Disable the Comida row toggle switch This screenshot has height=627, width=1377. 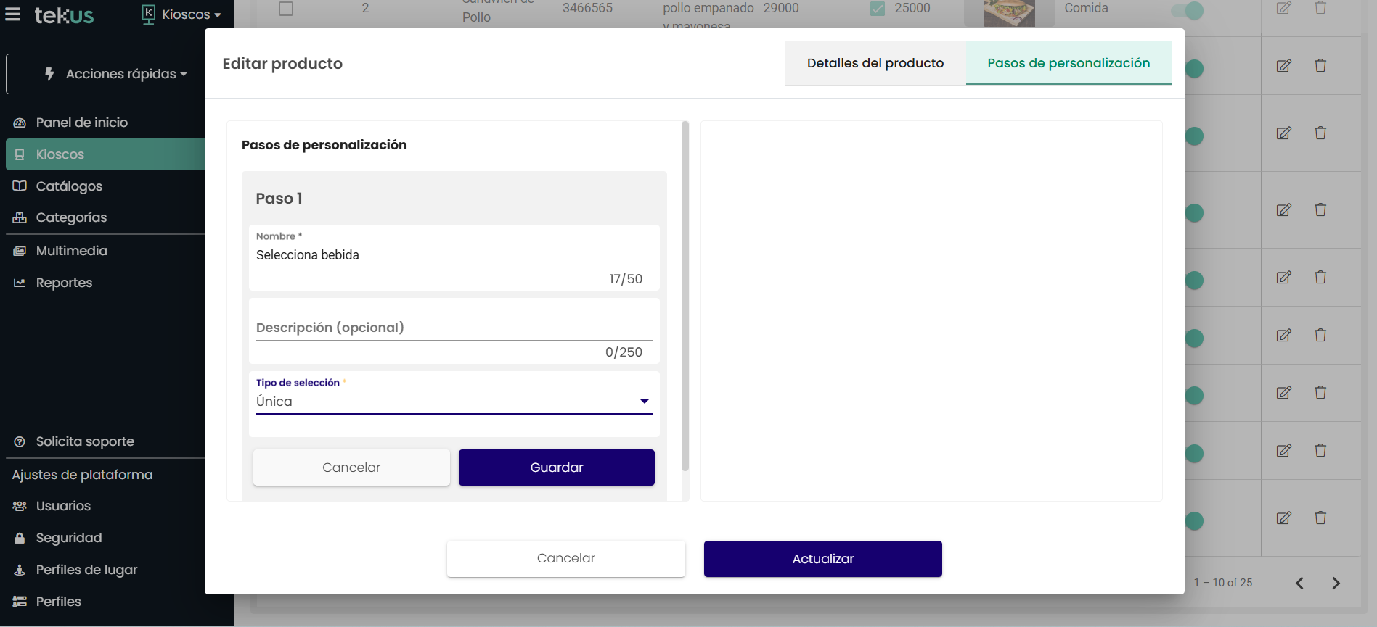coord(1188,10)
